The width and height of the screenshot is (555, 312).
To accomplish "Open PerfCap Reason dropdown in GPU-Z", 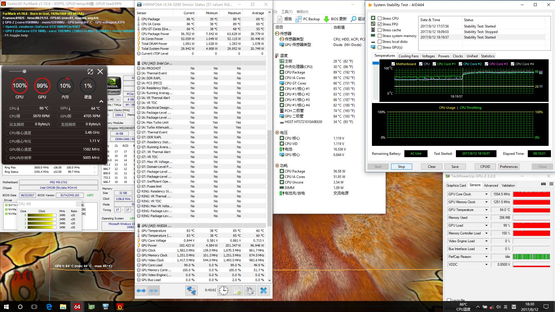I will (486, 257).
